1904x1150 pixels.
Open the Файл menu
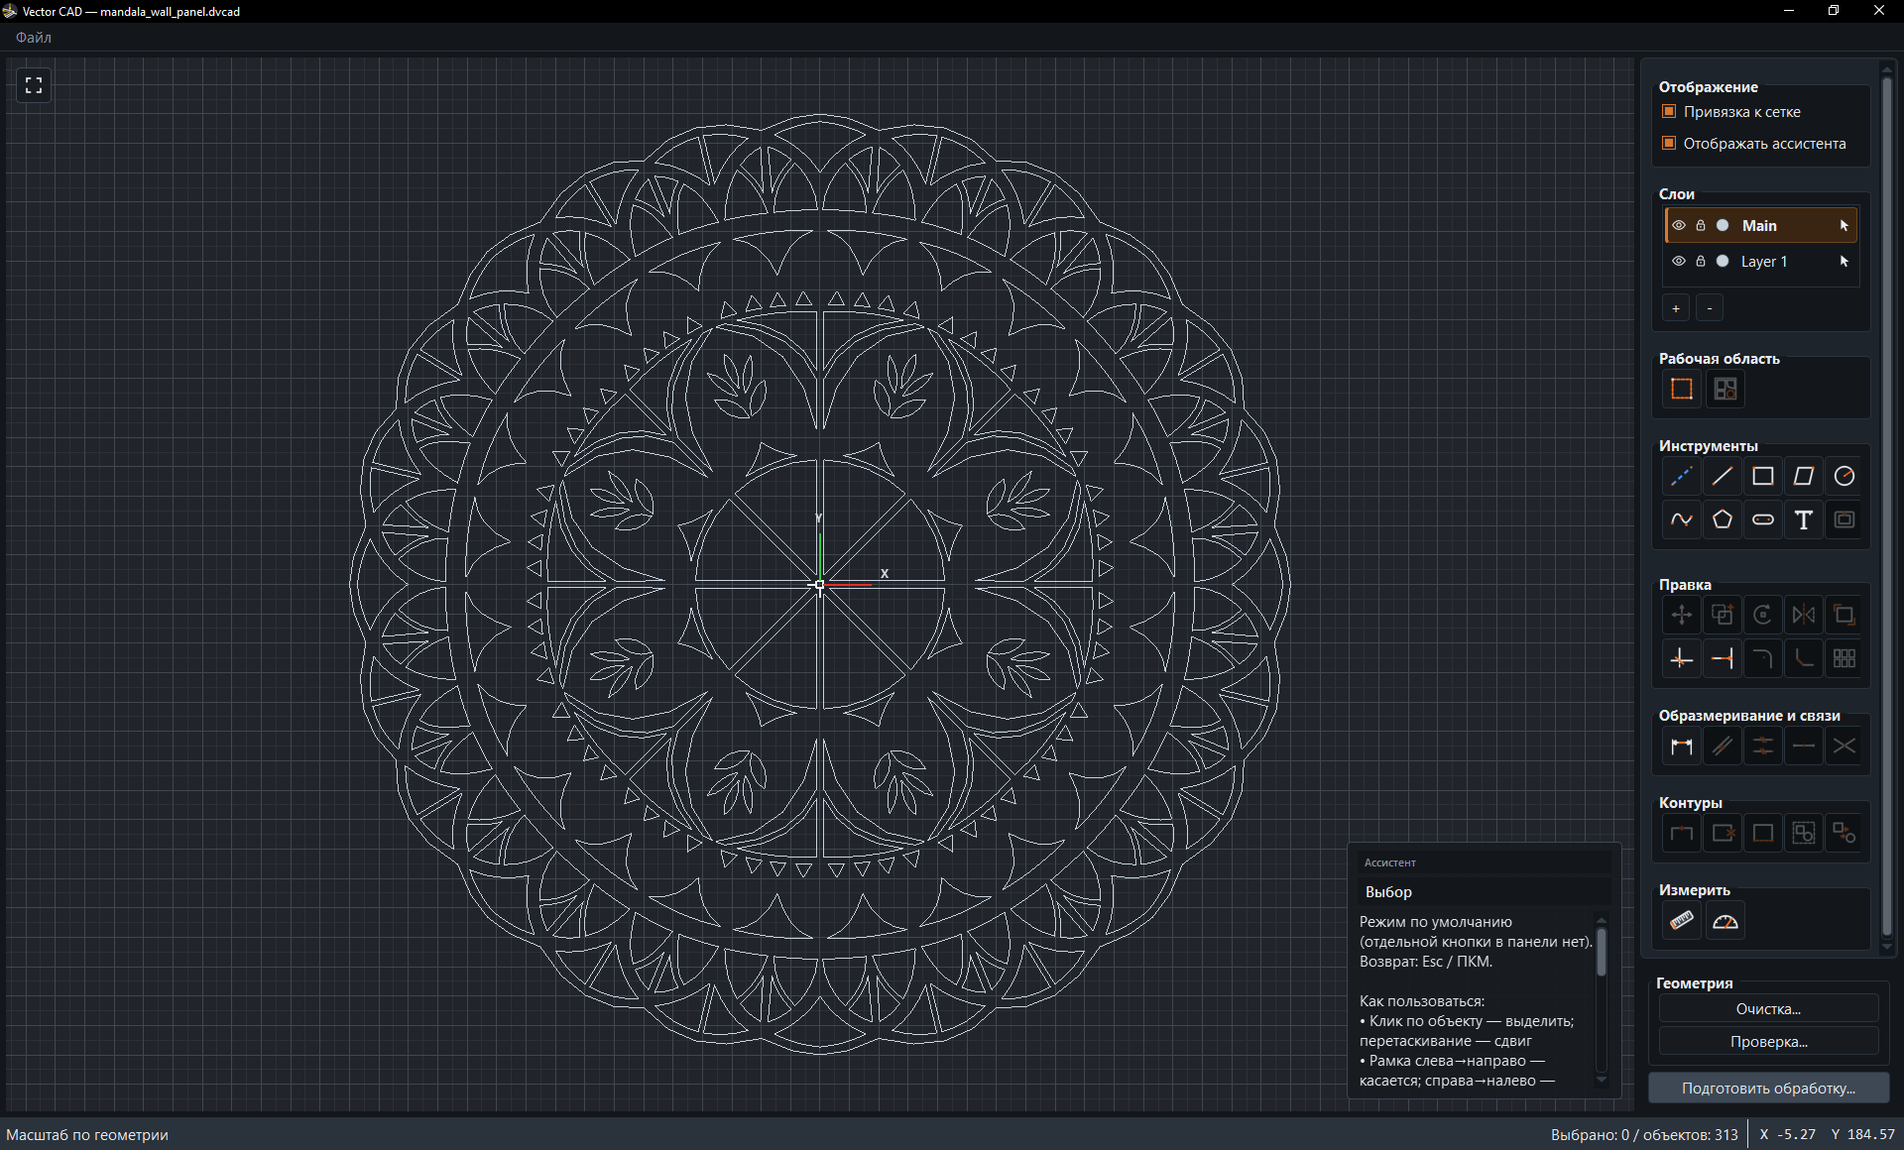click(34, 38)
